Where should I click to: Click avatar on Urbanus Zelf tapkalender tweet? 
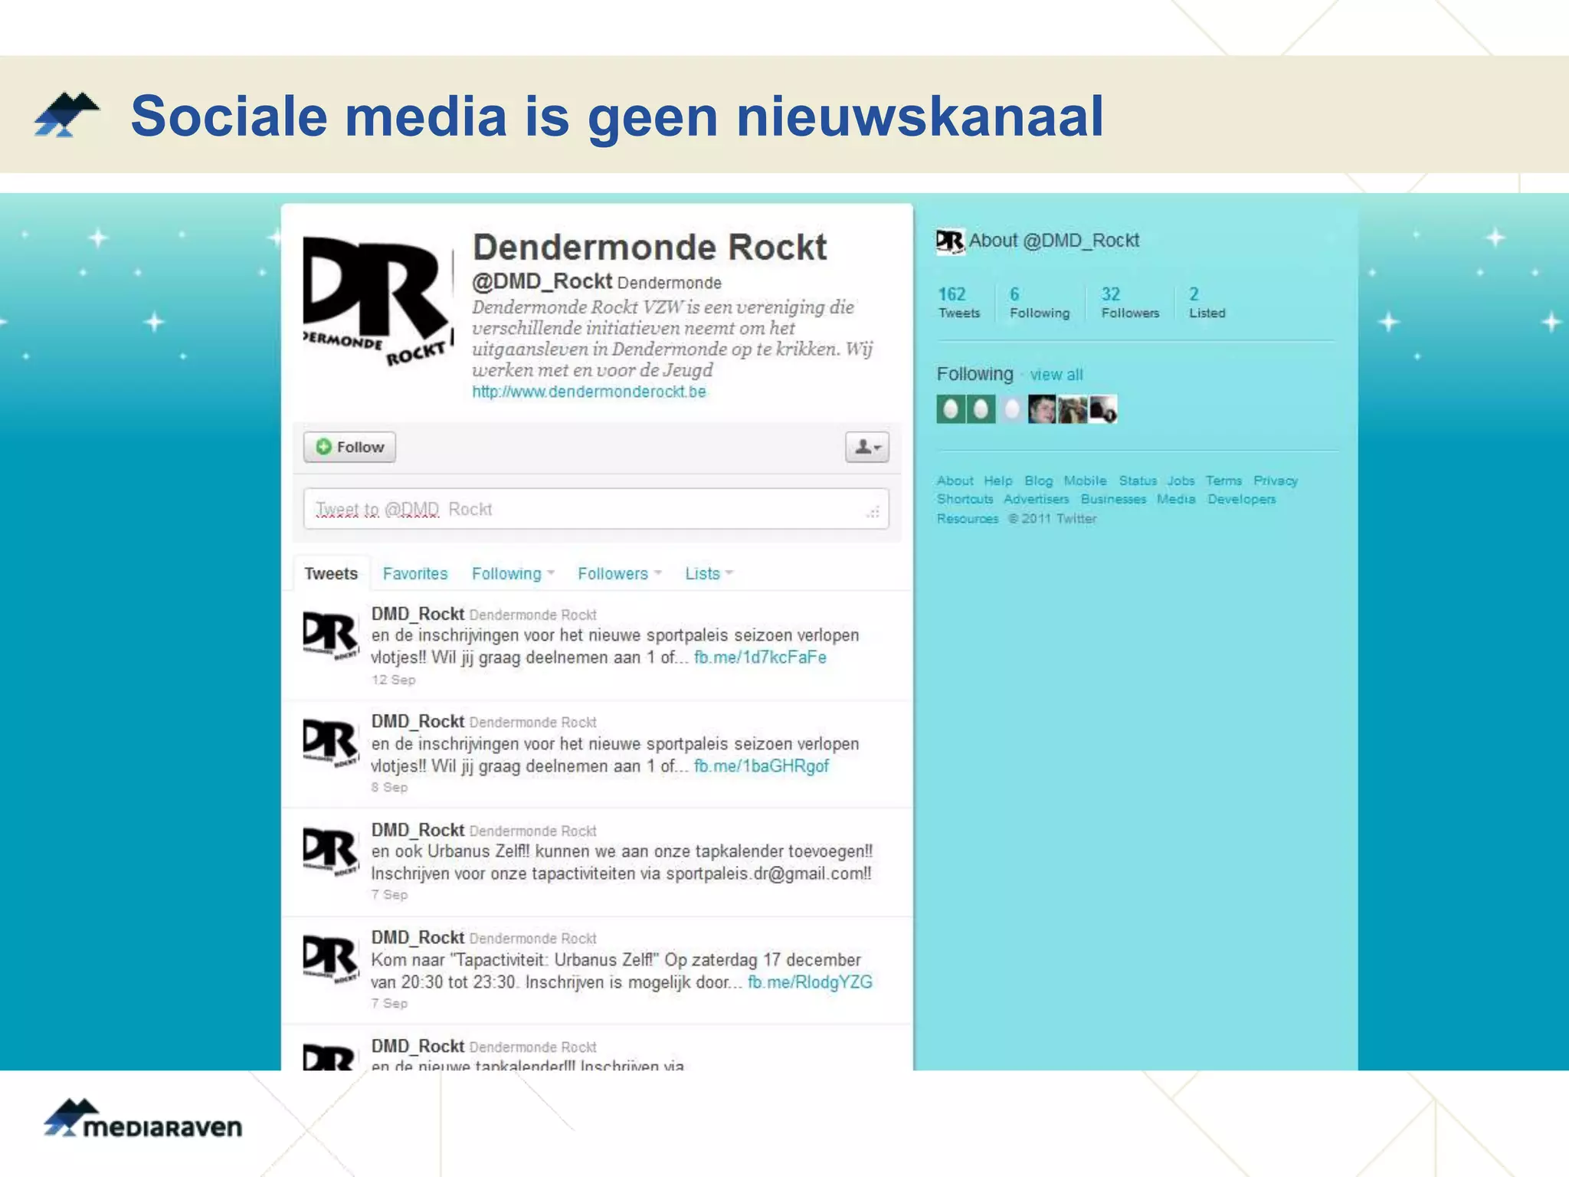[x=330, y=851]
